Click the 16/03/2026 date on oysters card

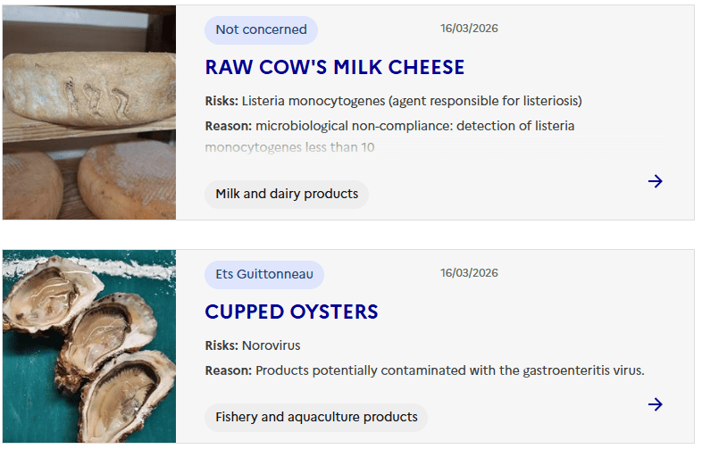coord(469,273)
